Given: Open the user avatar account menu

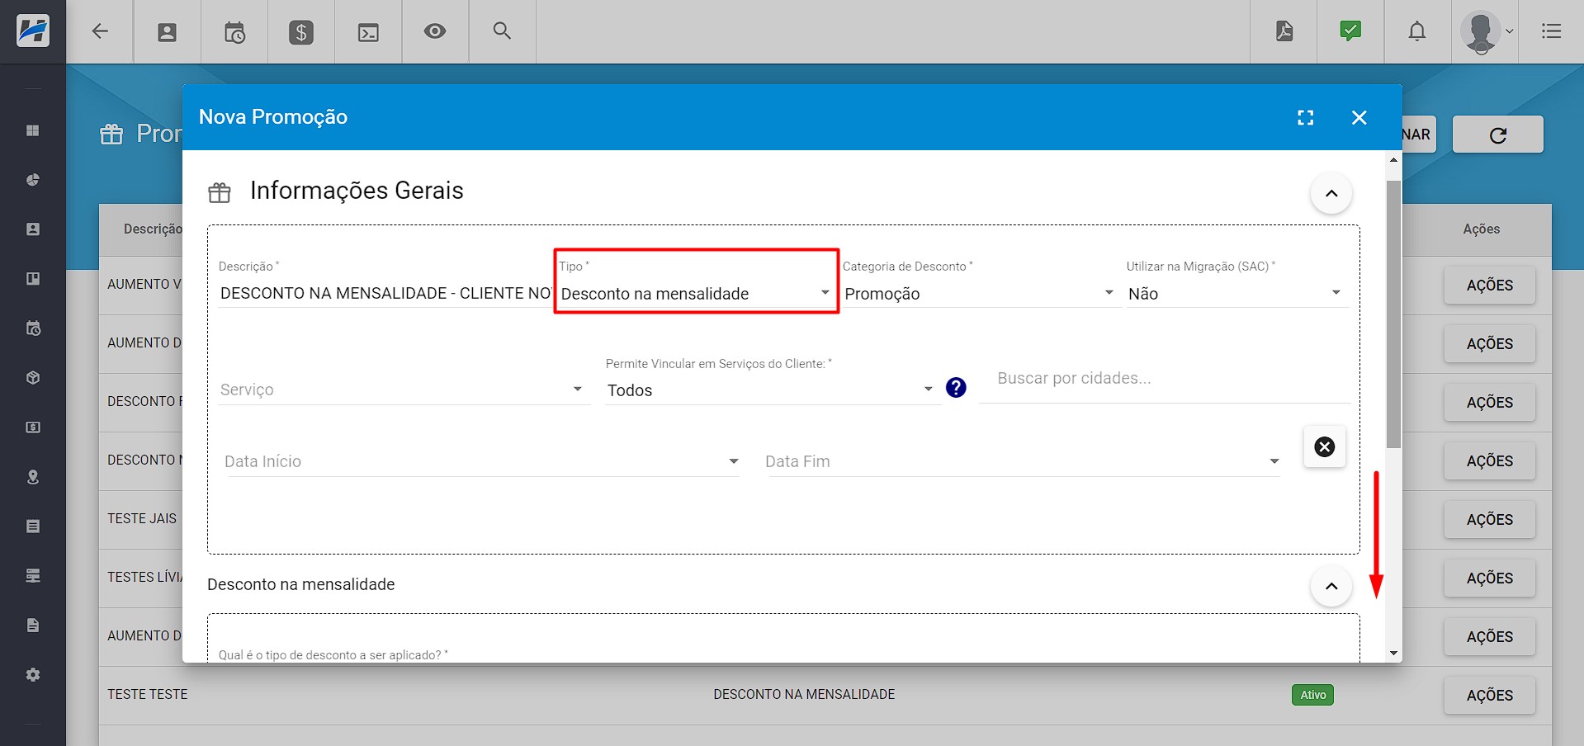Looking at the screenshot, I should [x=1485, y=32].
